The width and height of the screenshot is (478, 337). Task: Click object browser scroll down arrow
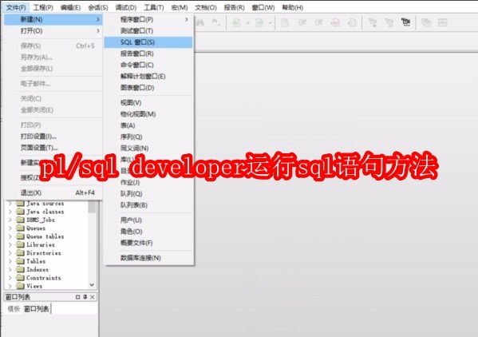(92, 285)
